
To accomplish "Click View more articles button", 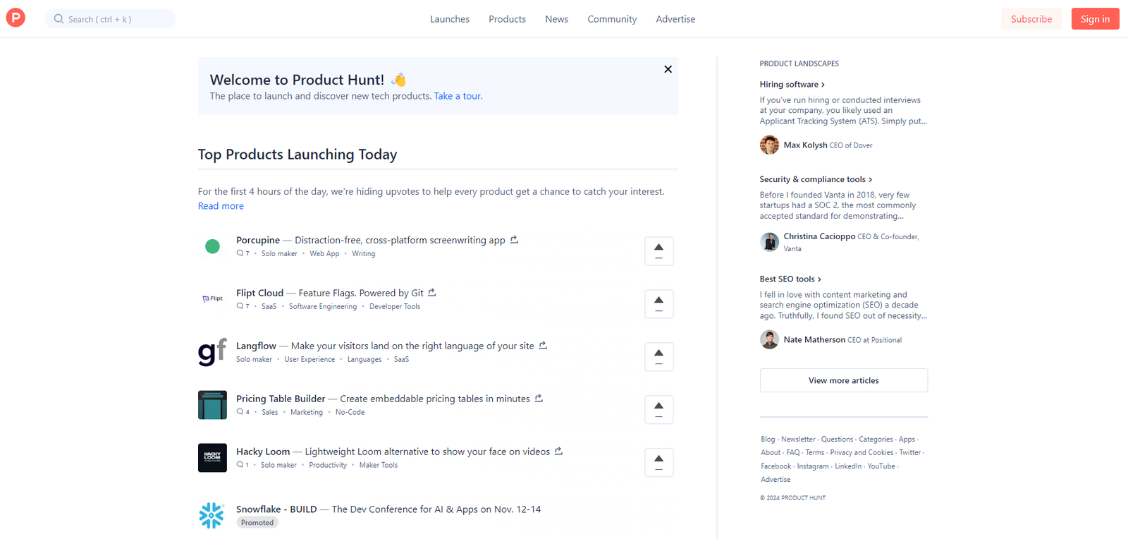I will click(843, 380).
